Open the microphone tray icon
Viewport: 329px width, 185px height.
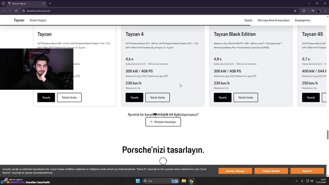pos(302,181)
